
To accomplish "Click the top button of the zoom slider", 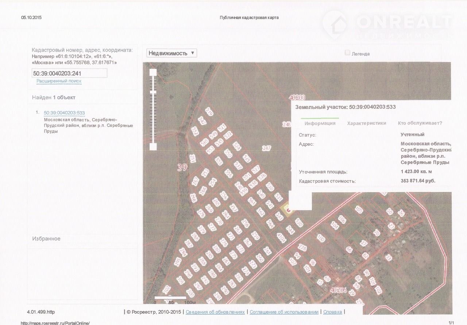I will [153, 72].
